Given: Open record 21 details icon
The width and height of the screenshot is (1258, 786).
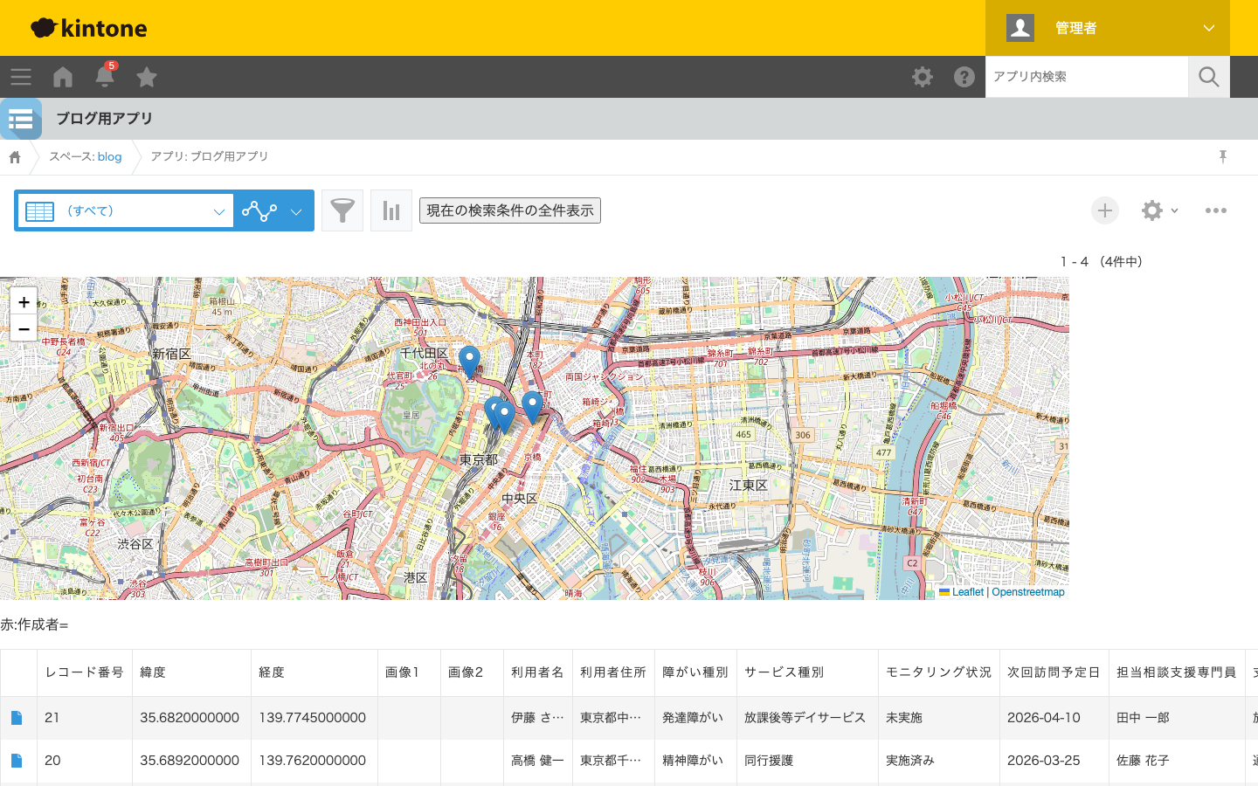Looking at the screenshot, I should 17,718.
